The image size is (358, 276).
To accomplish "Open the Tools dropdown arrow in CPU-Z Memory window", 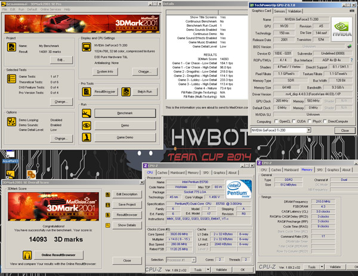I will point(322,267).
